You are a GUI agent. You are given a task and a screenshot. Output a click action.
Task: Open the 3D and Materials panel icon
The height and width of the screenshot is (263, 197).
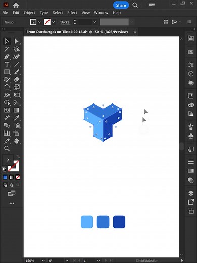[x=191, y=74]
